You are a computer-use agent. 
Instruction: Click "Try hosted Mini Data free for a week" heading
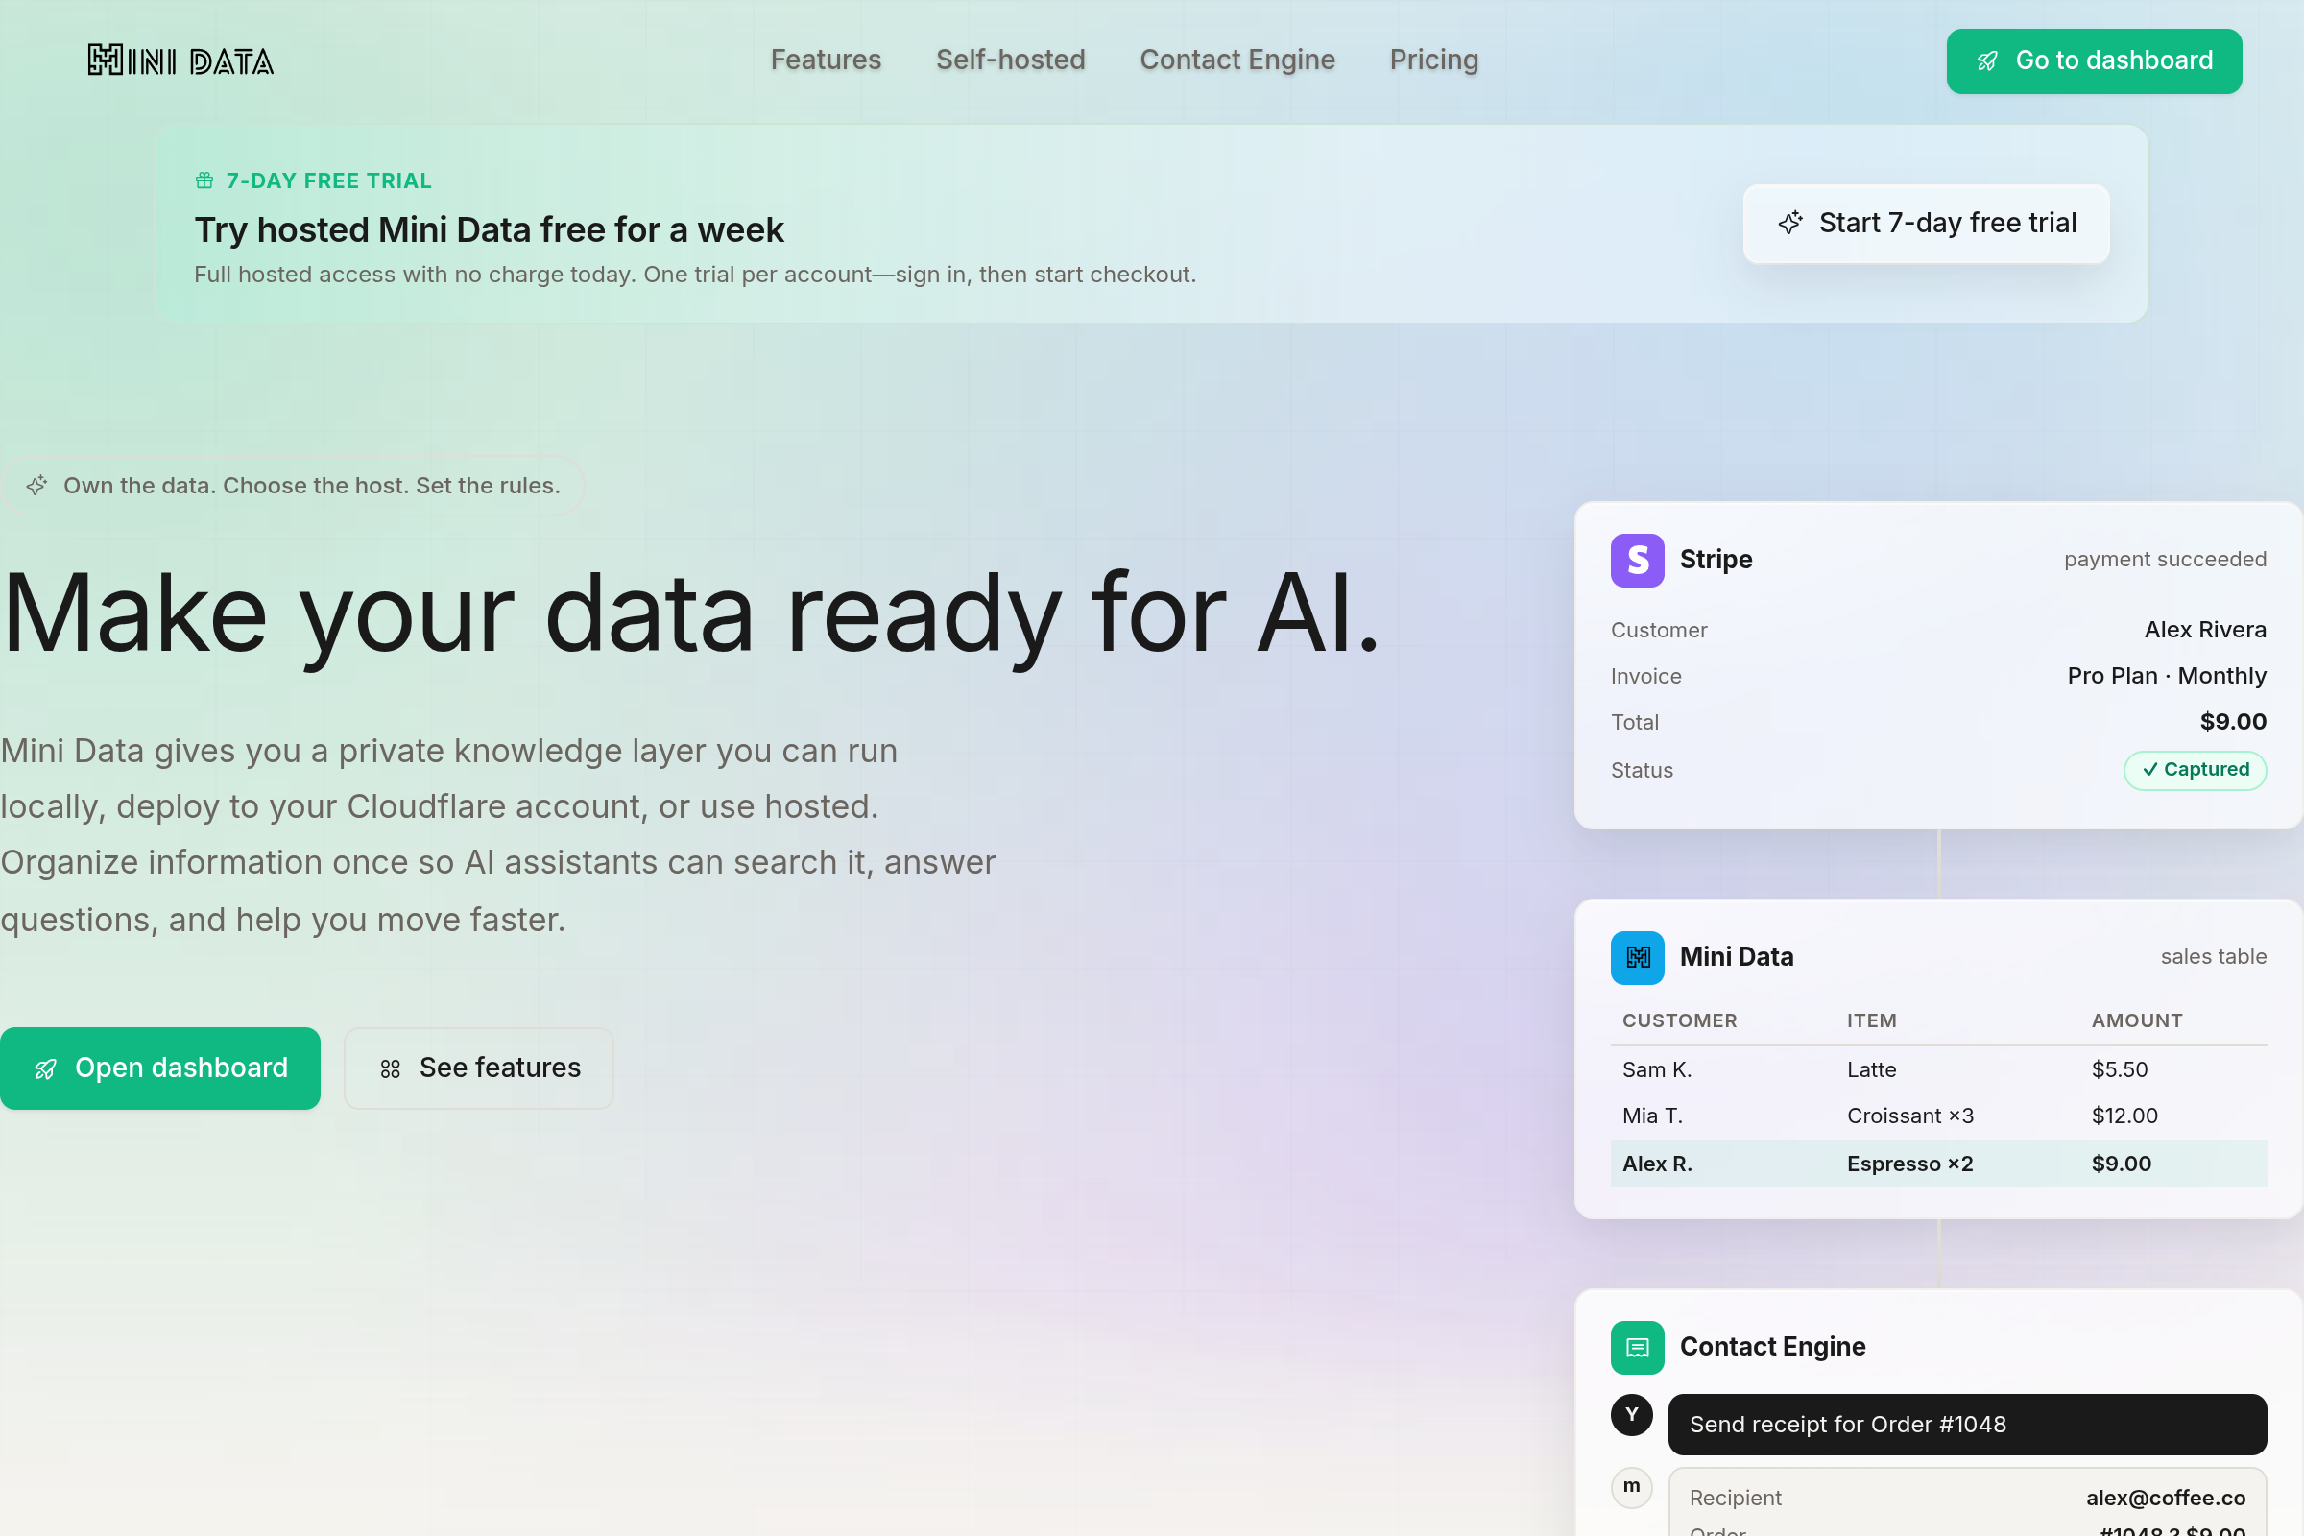click(x=489, y=230)
